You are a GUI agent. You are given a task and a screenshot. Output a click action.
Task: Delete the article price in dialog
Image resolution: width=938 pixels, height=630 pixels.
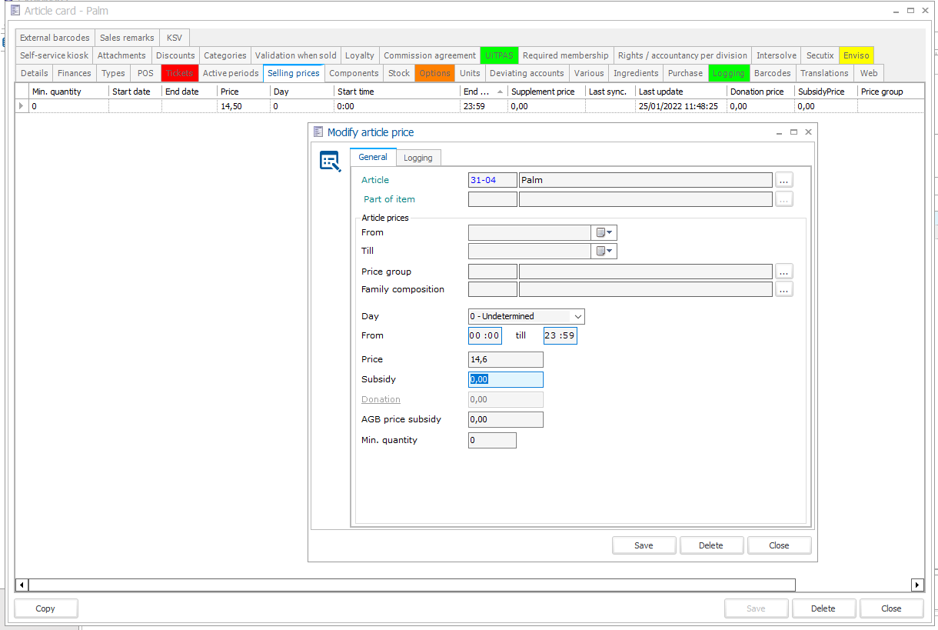[710, 545]
